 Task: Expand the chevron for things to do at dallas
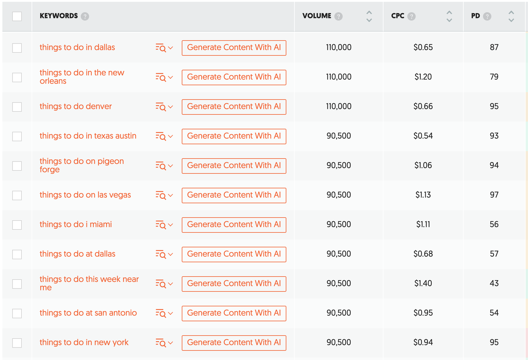click(170, 254)
